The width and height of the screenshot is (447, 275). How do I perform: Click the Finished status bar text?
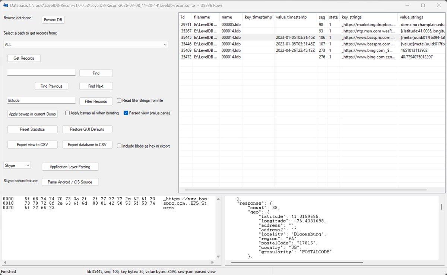coord(9,271)
